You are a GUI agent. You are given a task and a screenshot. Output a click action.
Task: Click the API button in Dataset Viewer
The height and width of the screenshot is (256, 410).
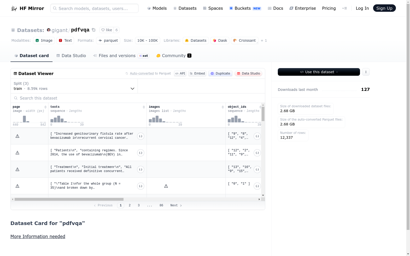pos(180,73)
